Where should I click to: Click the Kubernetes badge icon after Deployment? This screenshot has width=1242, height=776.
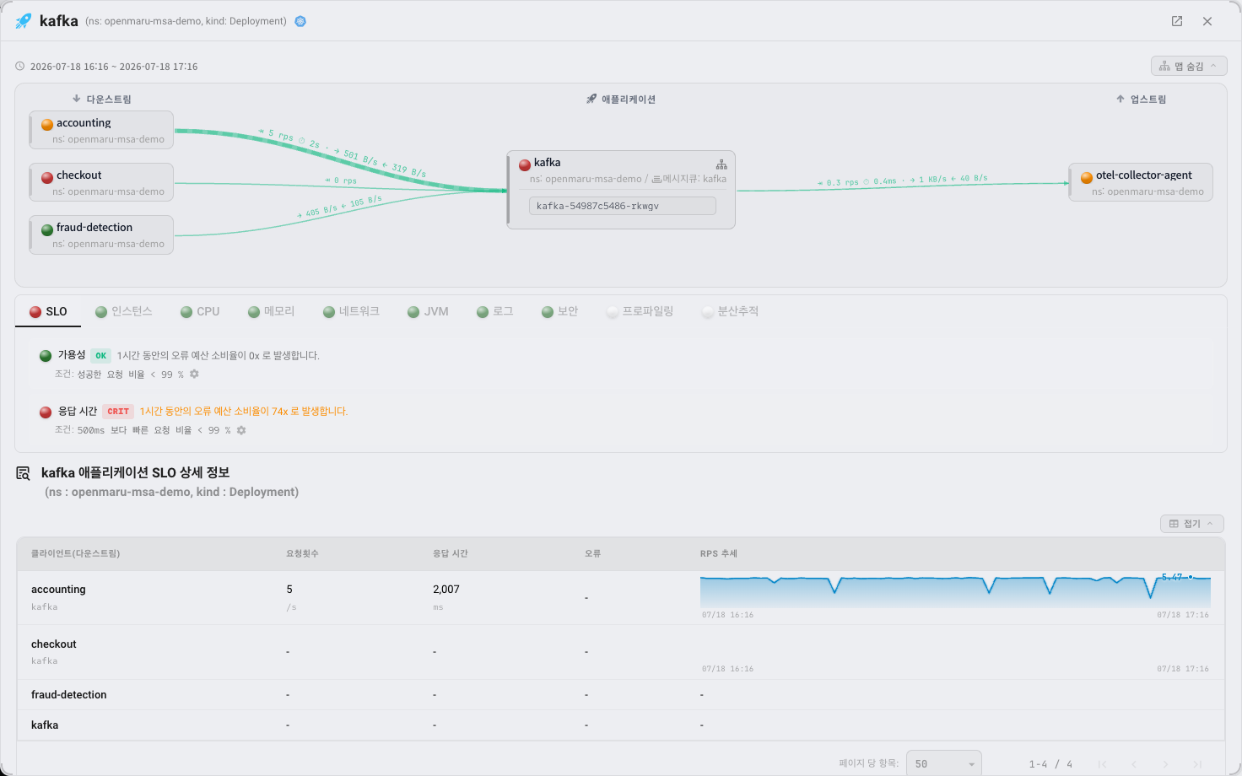coord(300,21)
